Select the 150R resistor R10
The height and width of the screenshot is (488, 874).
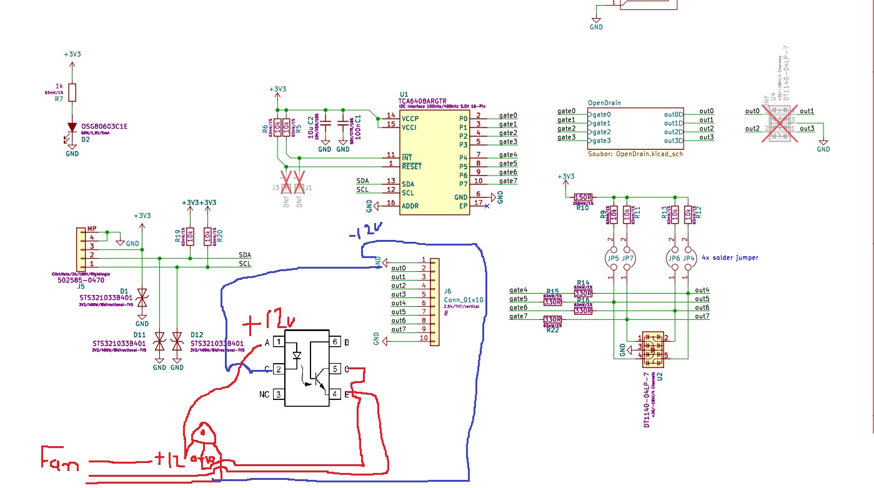coord(582,196)
